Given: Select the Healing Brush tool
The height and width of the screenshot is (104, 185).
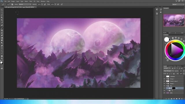Looking at the screenshot, I should click(x=2, y=25).
